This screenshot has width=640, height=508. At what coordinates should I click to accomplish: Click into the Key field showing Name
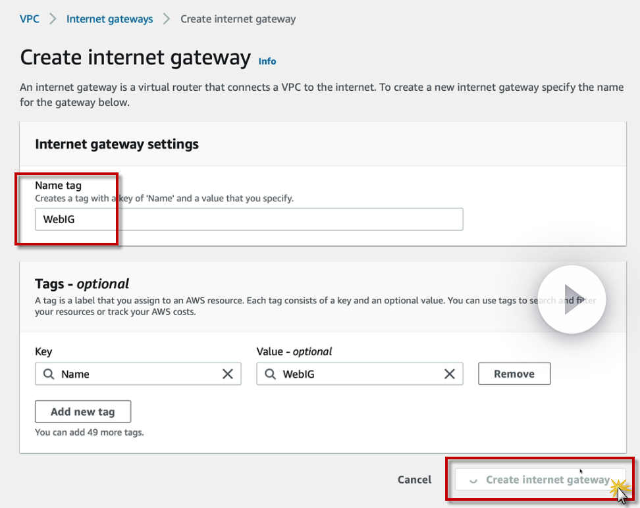pos(138,374)
